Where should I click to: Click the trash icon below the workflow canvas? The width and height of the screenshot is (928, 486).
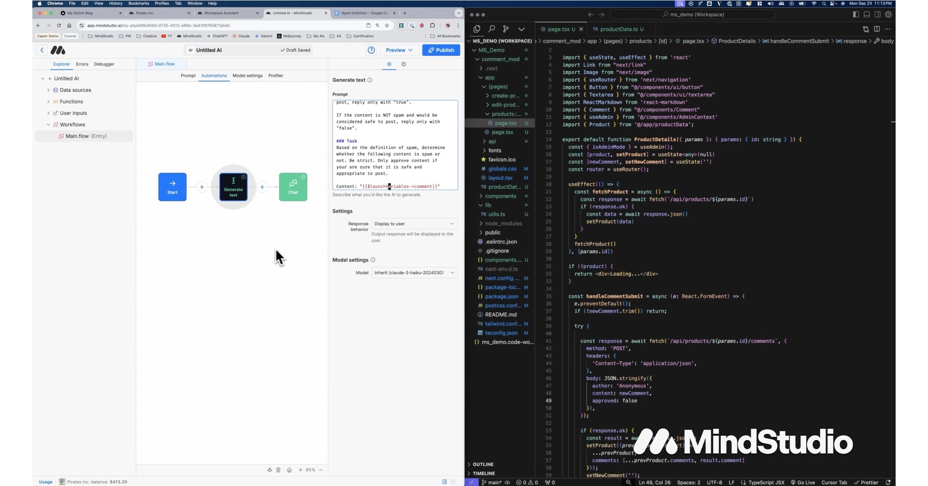[x=278, y=470]
